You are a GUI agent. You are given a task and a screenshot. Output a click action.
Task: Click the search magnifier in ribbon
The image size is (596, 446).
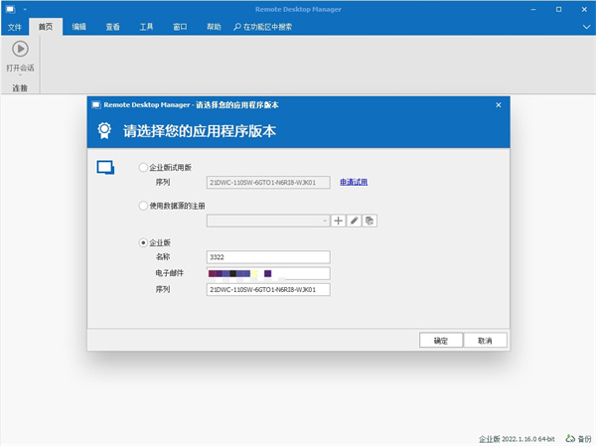(x=237, y=27)
